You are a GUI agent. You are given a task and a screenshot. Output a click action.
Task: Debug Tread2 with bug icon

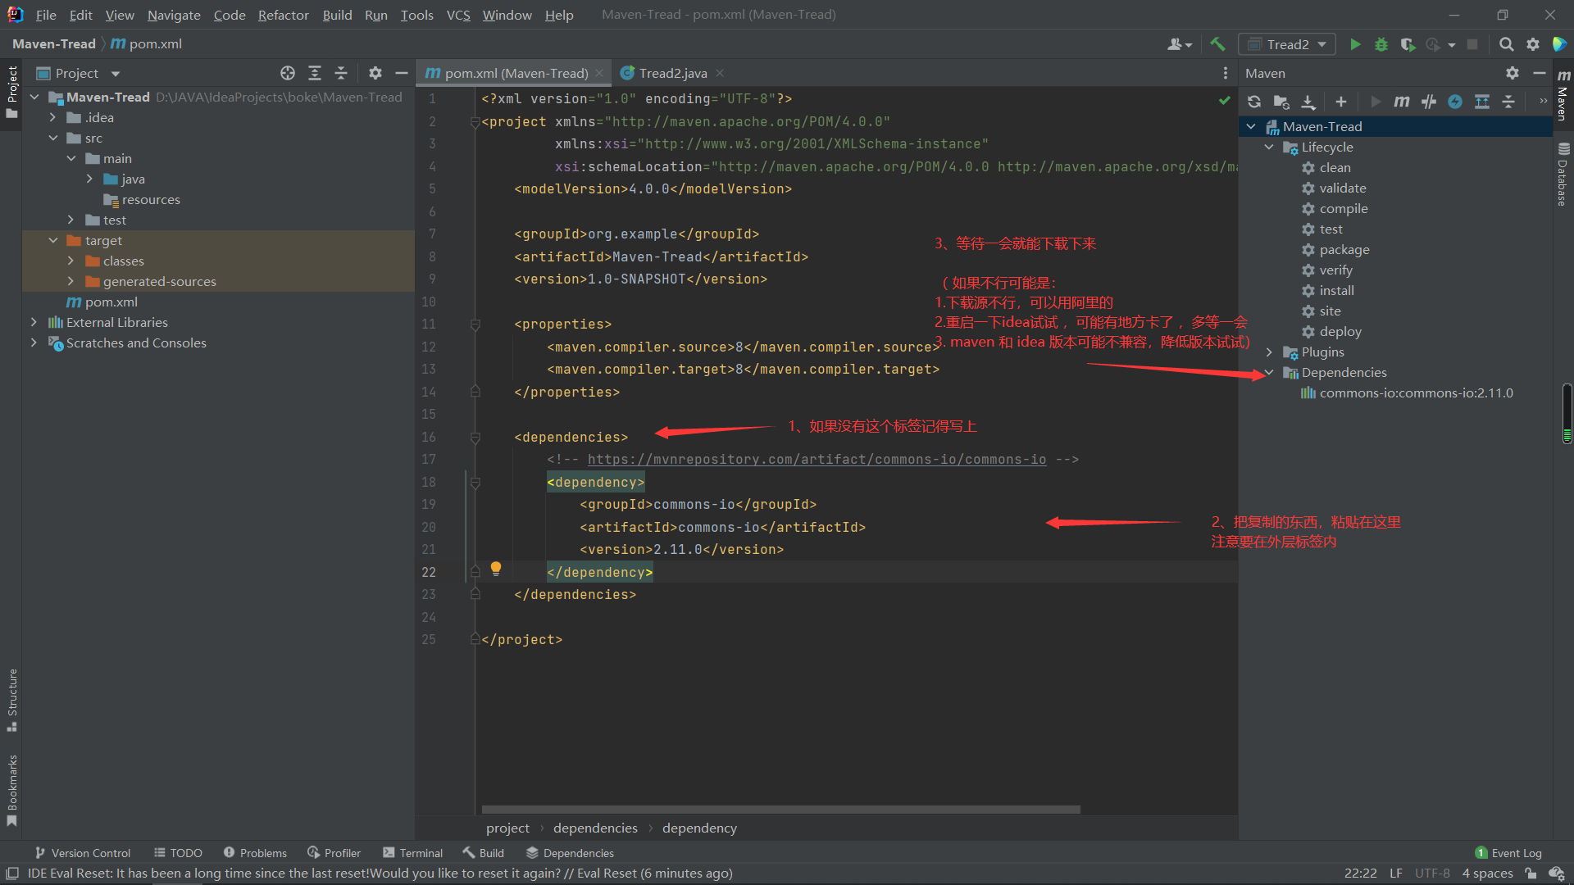coord(1381,44)
